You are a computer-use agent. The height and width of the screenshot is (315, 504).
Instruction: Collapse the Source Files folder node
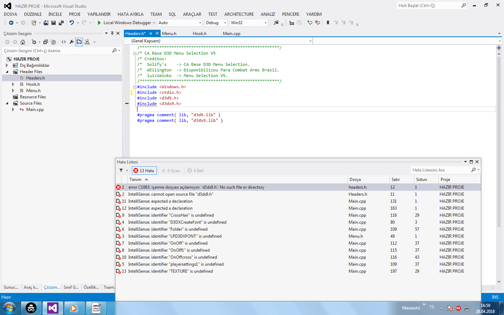click(x=7, y=103)
